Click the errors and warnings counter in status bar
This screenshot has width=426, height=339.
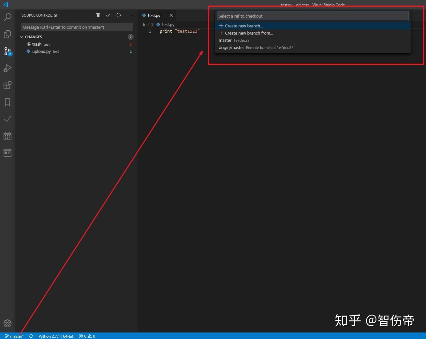[87, 336]
